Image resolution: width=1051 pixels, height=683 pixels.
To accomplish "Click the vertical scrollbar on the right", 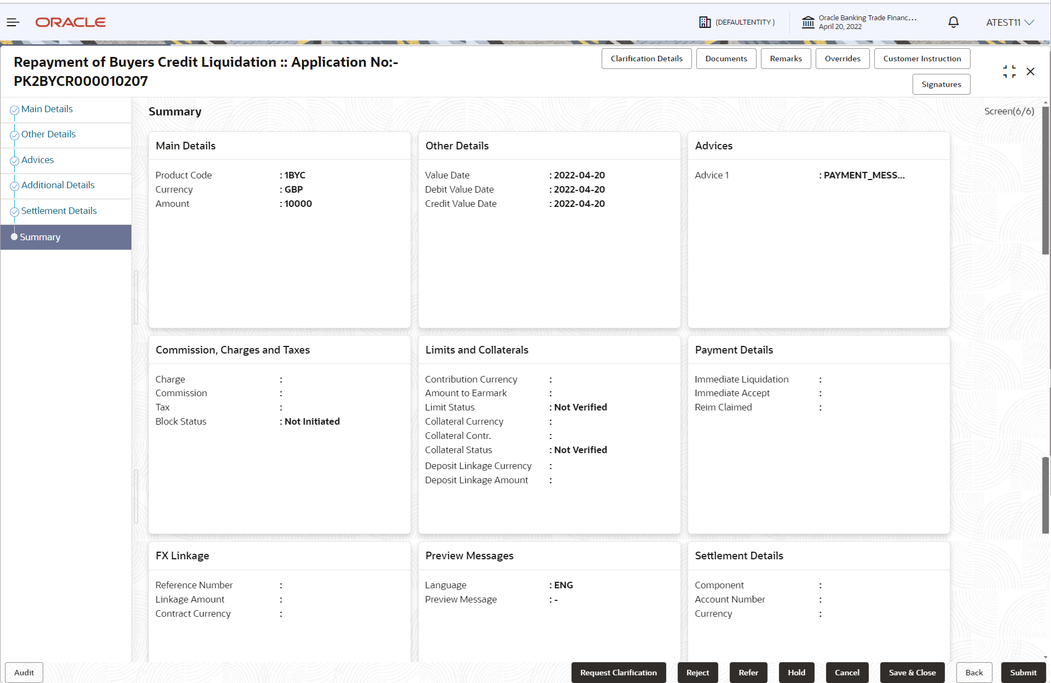I will click(x=1045, y=181).
